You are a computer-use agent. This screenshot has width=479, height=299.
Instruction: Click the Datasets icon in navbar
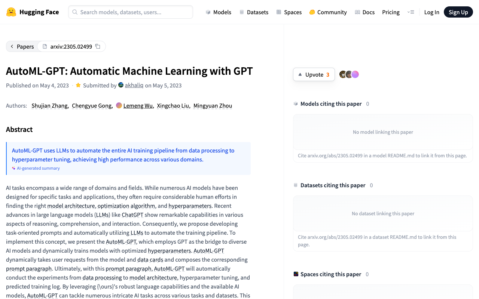point(242,12)
